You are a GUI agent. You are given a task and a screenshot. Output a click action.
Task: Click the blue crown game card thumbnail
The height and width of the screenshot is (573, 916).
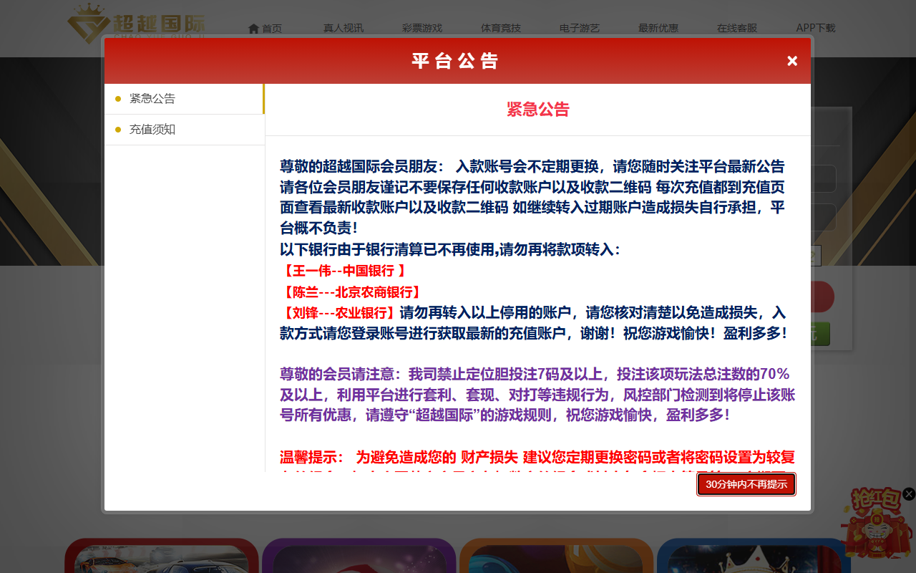click(x=754, y=556)
